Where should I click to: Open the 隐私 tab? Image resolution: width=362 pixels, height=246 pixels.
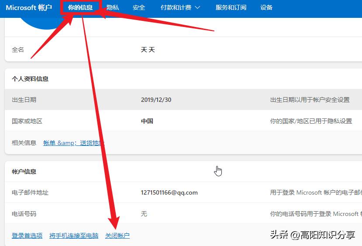112,7
